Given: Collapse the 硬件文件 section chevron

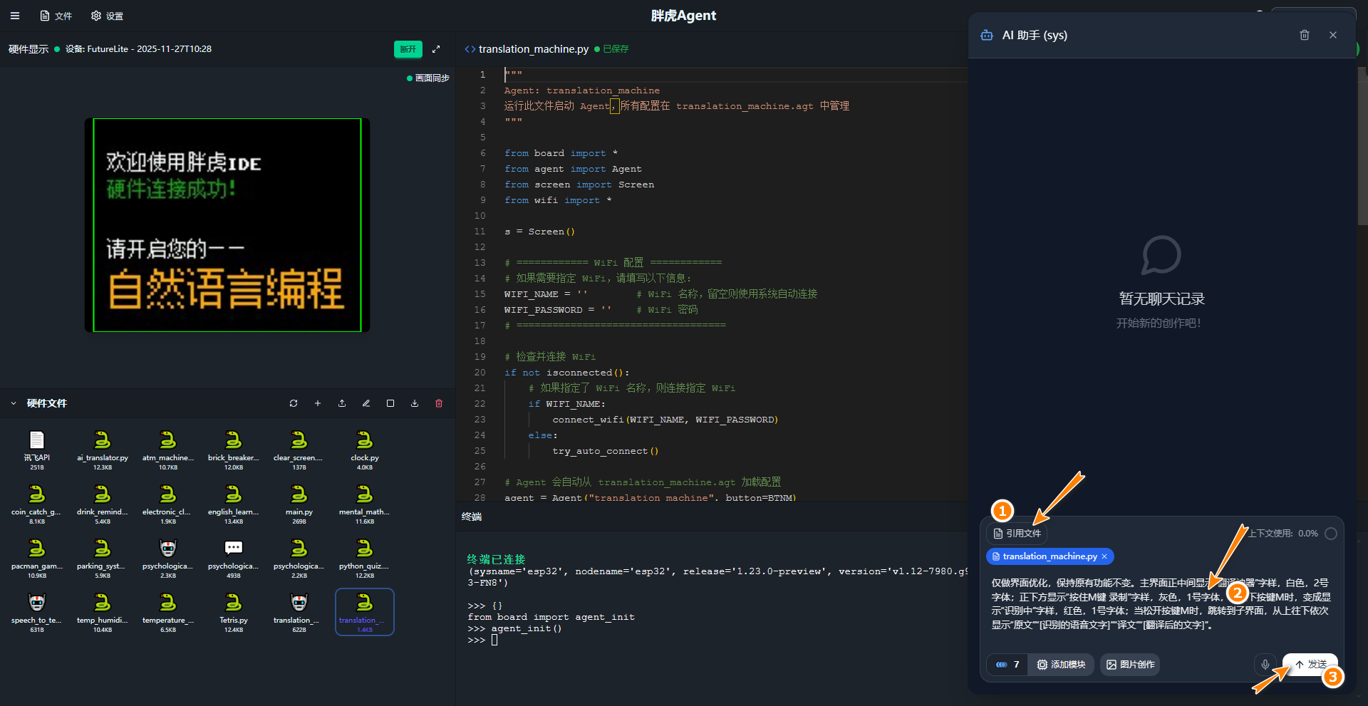Looking at the screenshot, I should [14, 403].
